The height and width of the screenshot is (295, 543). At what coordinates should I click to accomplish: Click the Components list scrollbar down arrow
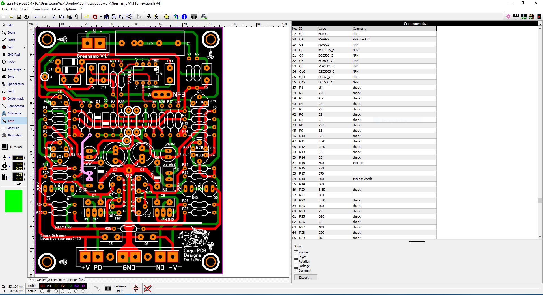pyautogui.click(x=540, y=237)
